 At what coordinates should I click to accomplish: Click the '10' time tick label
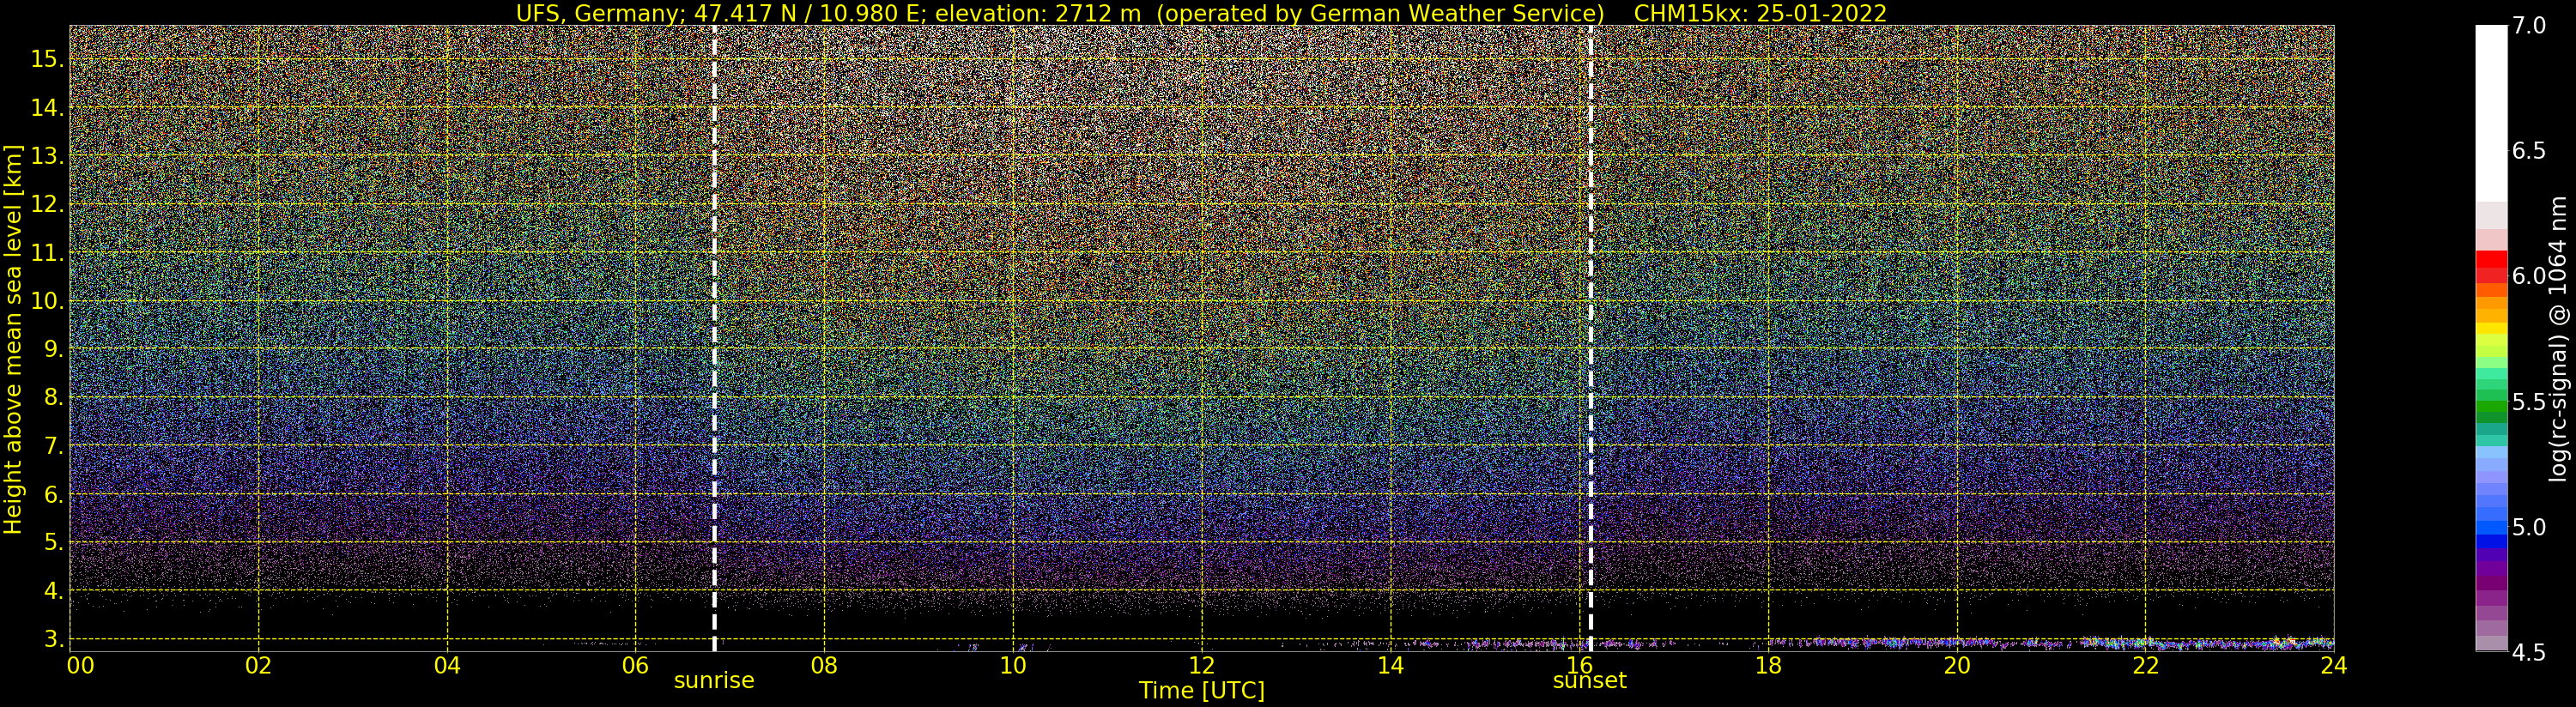pyautogui.click(x=1013, y=665)
